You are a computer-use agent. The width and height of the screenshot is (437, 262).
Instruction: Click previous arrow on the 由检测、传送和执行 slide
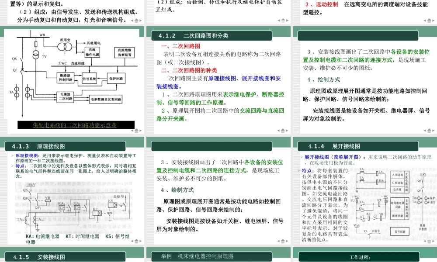tap(278, 21)
